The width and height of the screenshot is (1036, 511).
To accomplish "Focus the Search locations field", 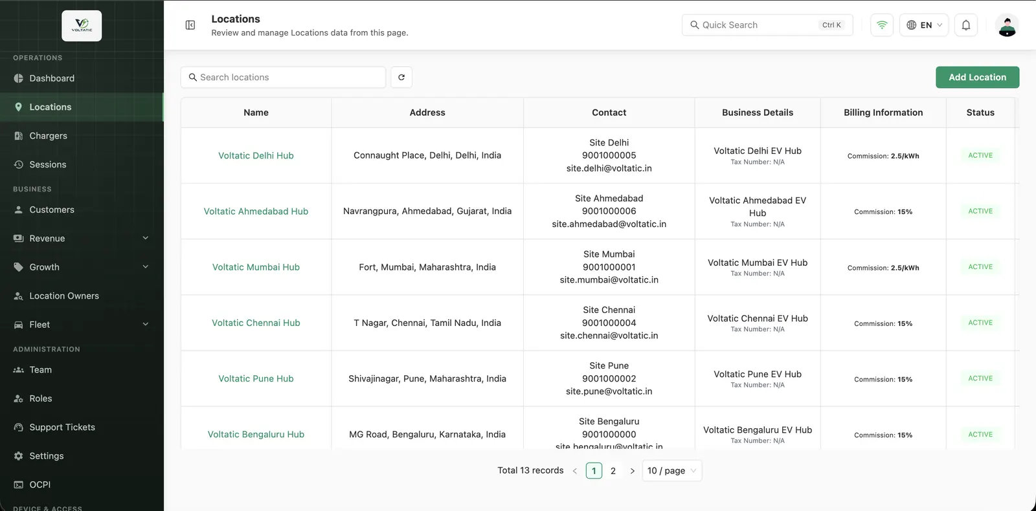I will [x=283, y=78].
